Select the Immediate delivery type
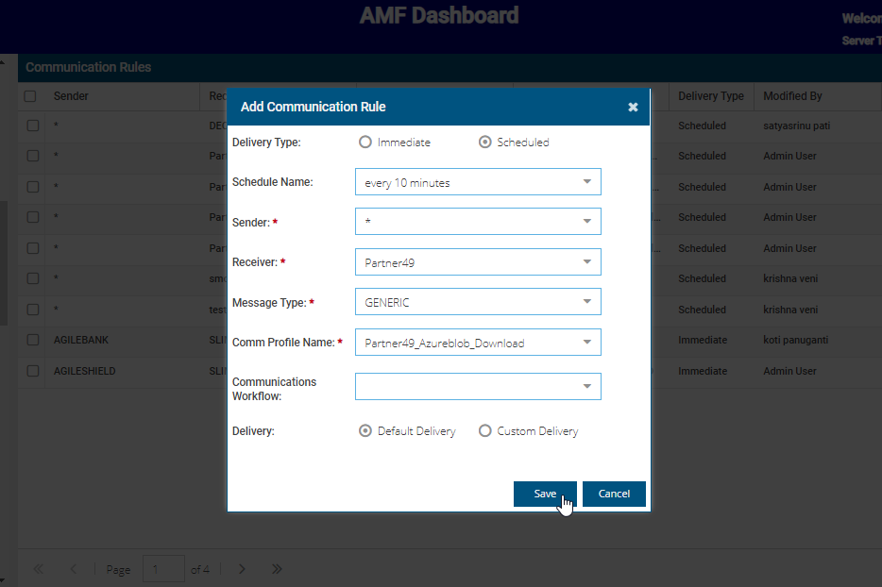Viewport: 882px width, 587px height. pos(365,143)
